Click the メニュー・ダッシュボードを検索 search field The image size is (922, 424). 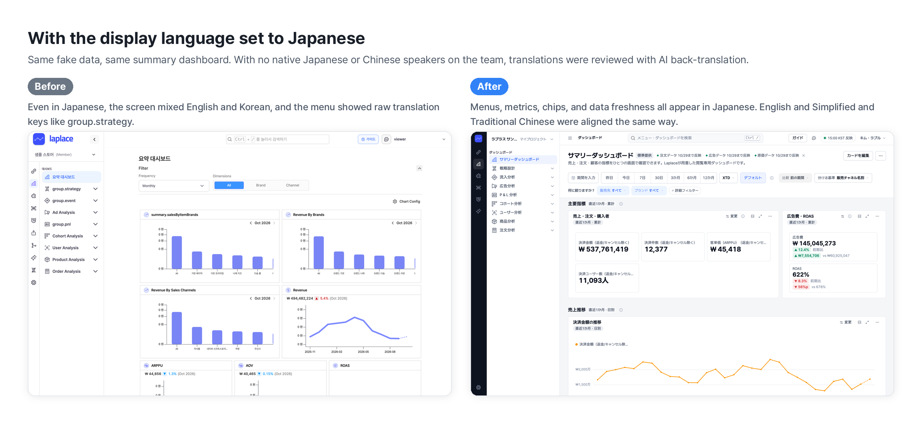coord(695,138)
